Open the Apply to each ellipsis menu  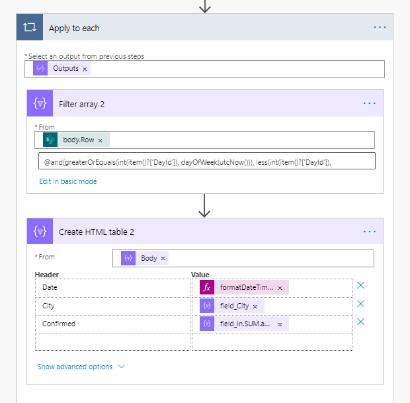[380, 28]
